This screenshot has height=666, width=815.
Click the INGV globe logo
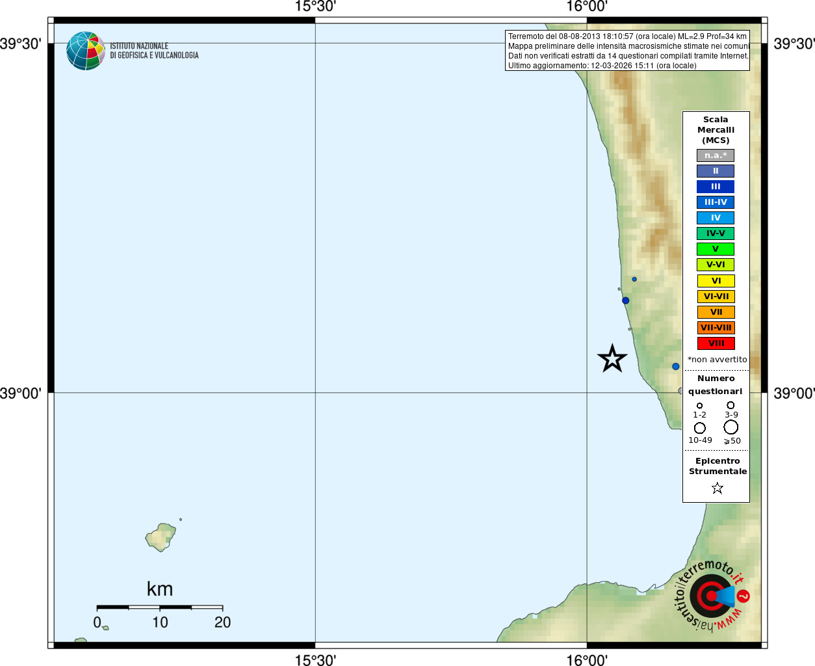coord(86,51)
